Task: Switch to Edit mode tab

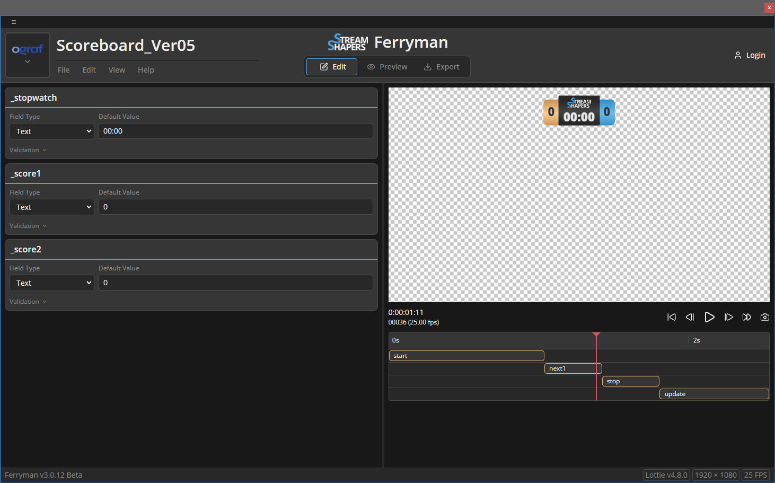Action: coord(332,67)
